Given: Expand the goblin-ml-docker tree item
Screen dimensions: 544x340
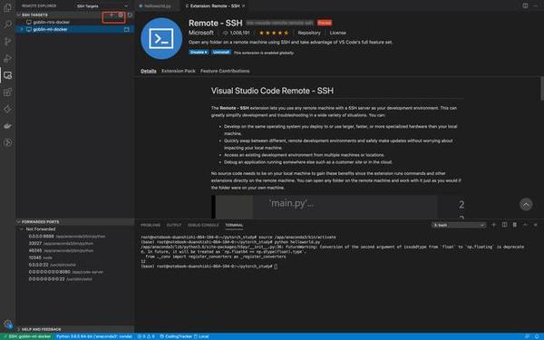Looking at the screenshot, I should click(22, 30).
